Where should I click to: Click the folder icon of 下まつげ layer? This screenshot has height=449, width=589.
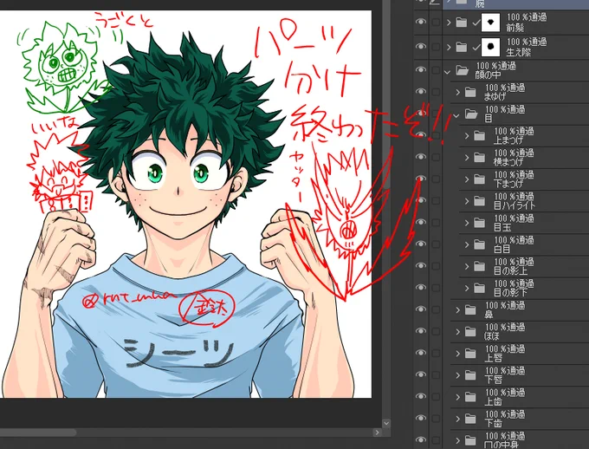(479, 179)
